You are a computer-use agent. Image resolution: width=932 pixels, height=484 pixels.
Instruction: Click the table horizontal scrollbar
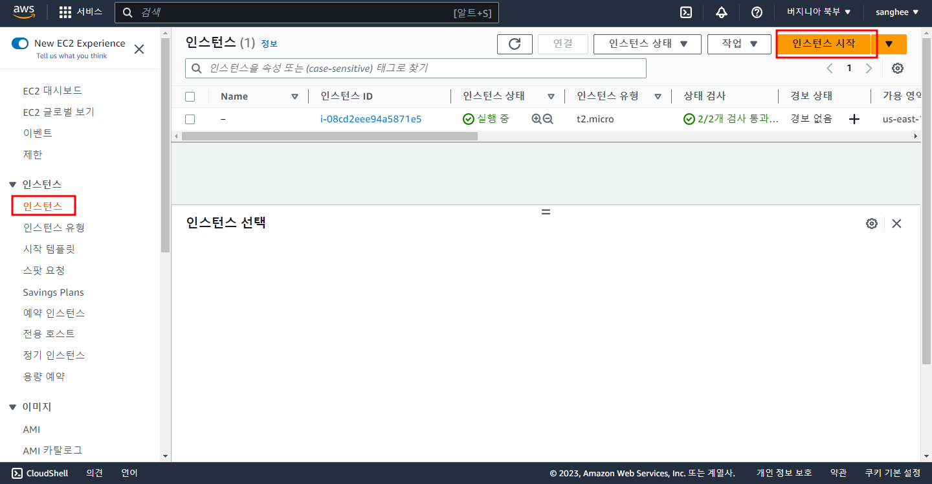(329, 137)
